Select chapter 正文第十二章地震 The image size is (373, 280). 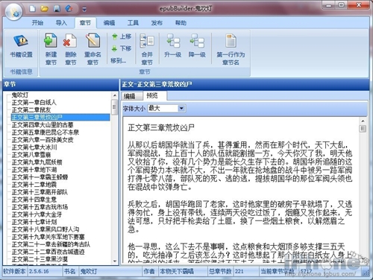click(x=34, y=185)
